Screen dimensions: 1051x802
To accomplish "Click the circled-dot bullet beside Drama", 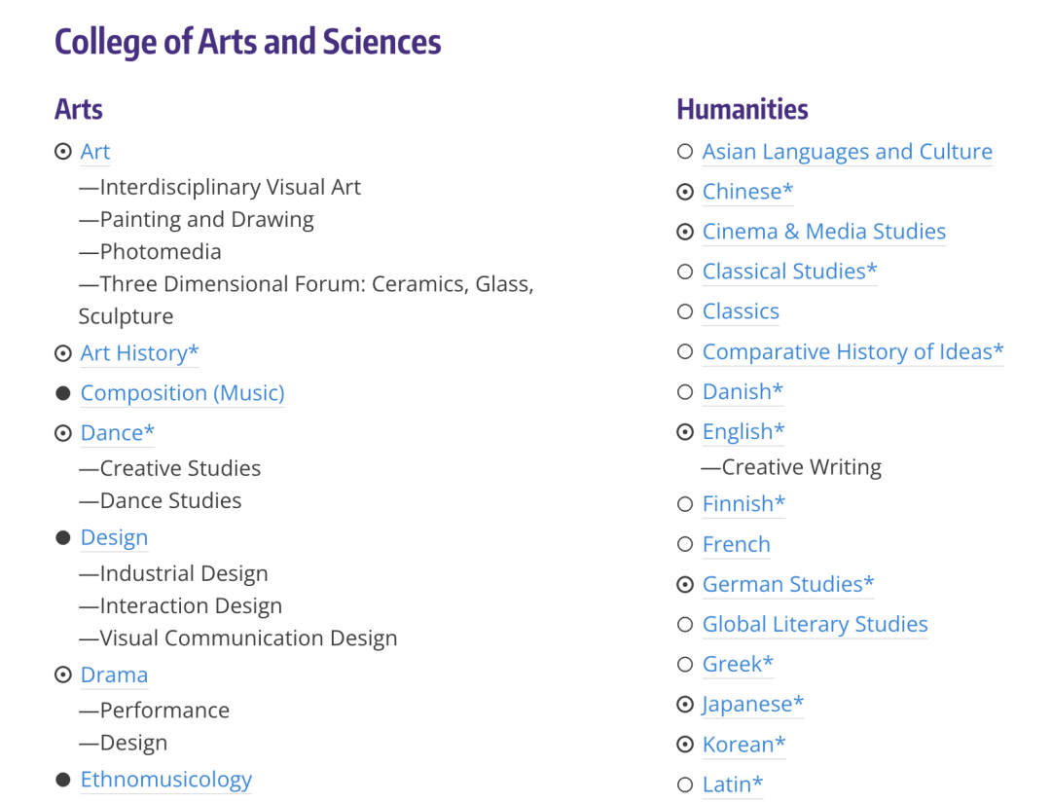I will (63, 674).
